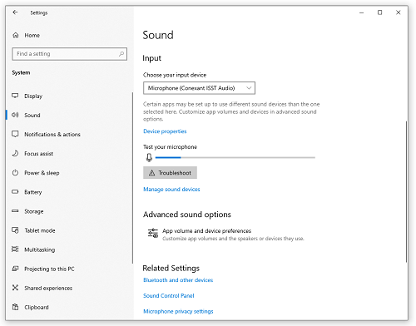The image size is (416, 326).
Task: Open Bluetooth and other devices link
Action: (x=178, y=280)
